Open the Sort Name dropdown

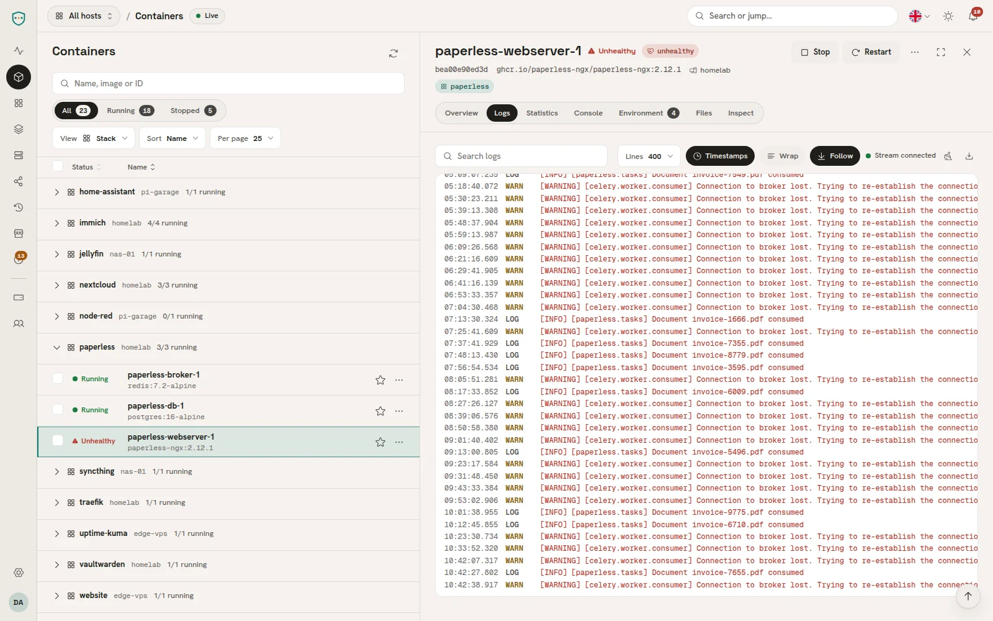(173, 138)
